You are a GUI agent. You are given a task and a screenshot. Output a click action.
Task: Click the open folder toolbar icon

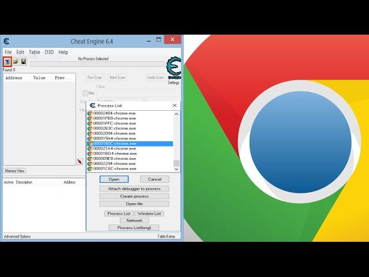click(16, 62)
